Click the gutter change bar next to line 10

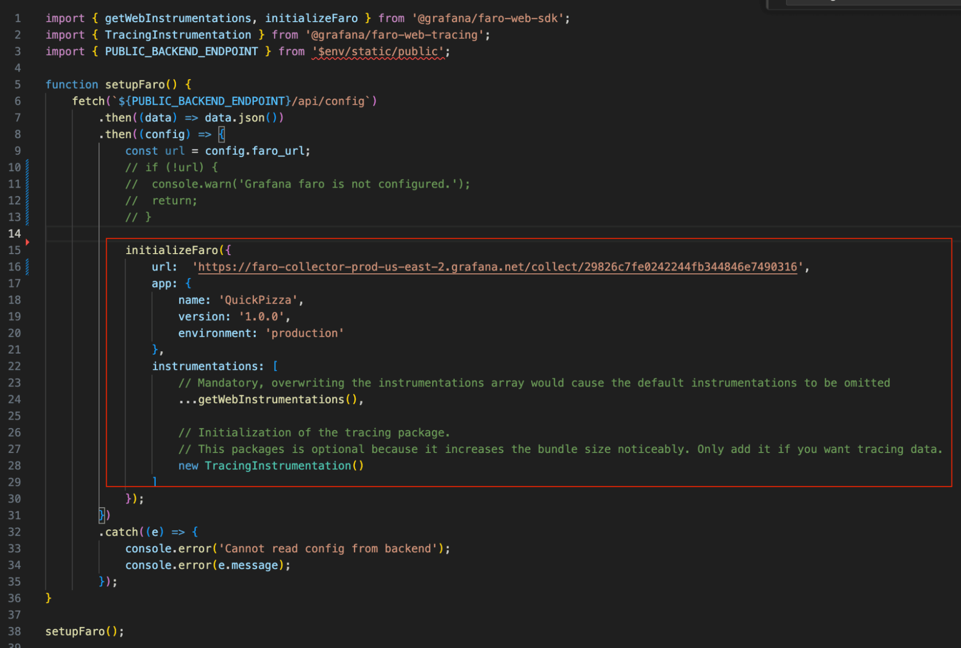point(27,167)
